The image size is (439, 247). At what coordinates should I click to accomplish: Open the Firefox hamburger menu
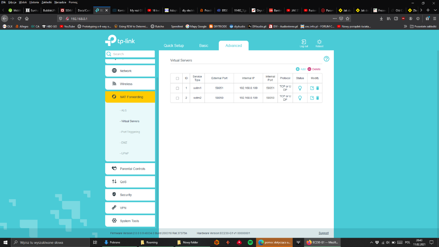click(x=434, y=19)
